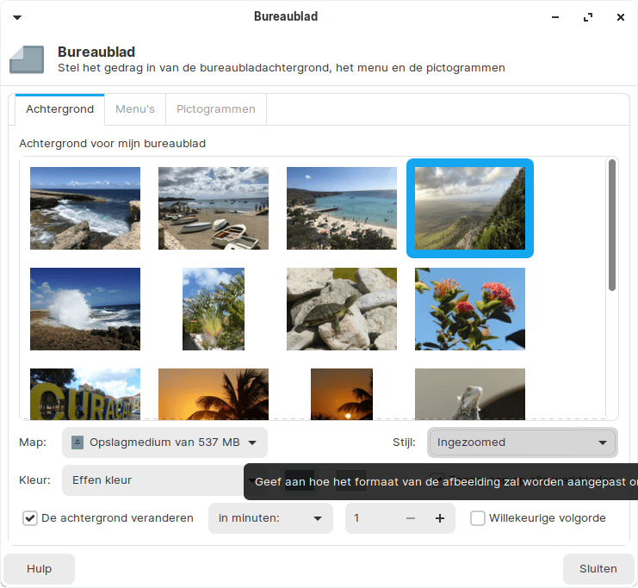
Task: Click the Hulp button
Action: 39,569
